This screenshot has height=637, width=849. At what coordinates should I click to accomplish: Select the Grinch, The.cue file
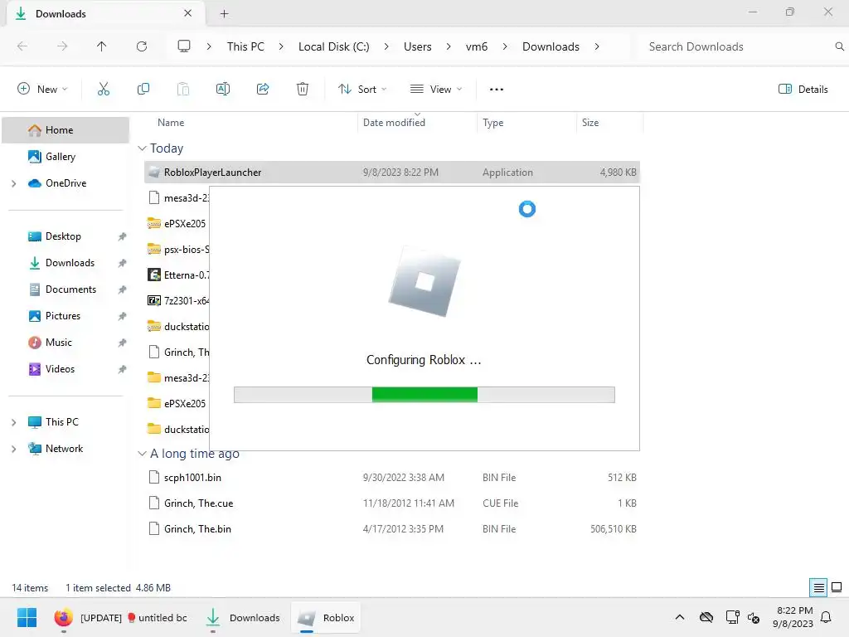(392, 503)
